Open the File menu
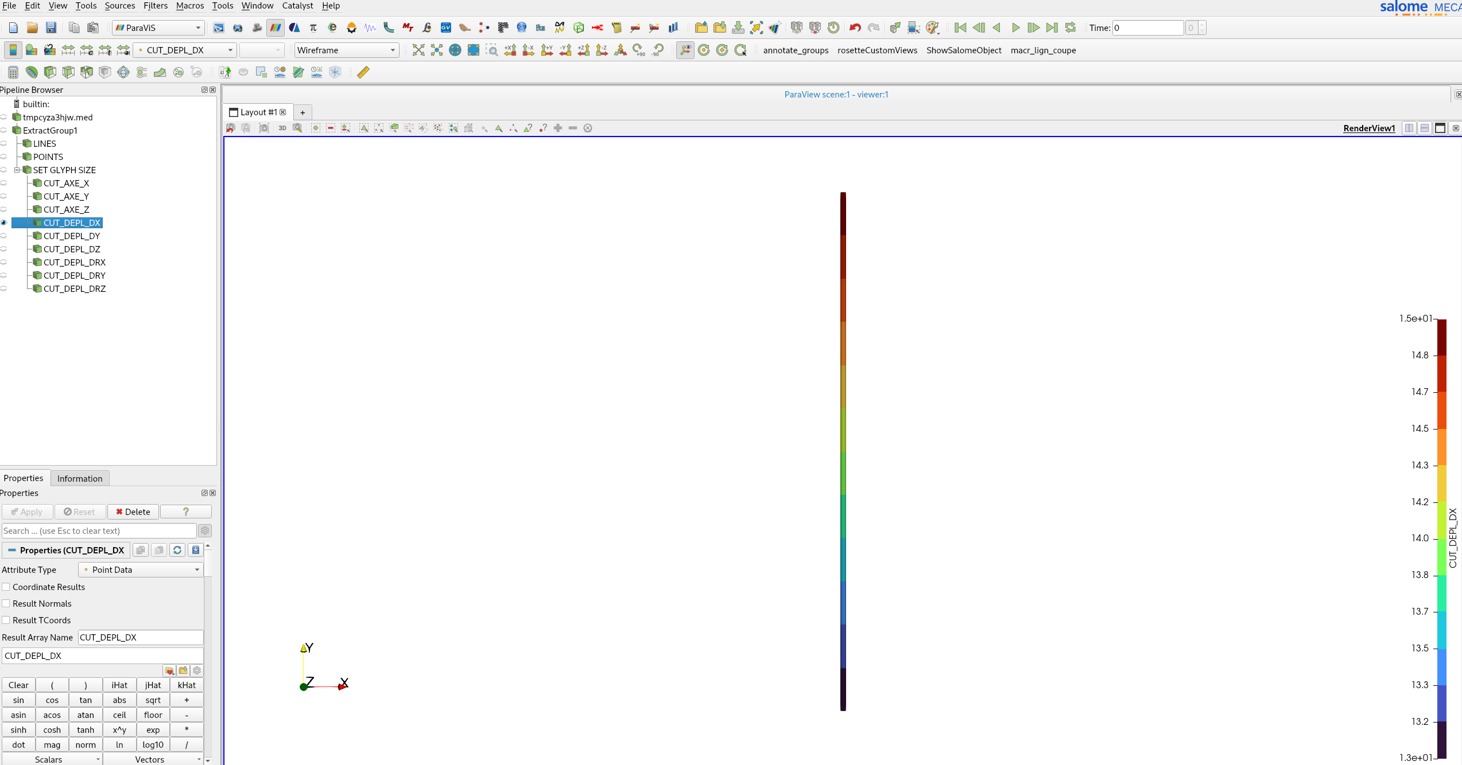Screen dimensions: 1462x765 [9, 6]
